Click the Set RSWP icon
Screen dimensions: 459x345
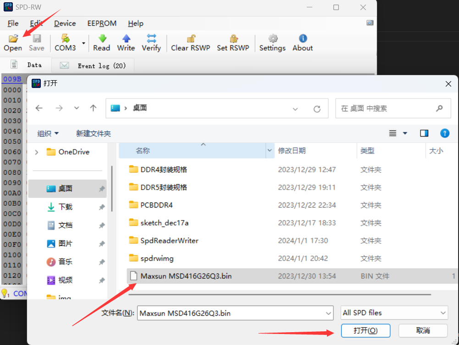233,38
